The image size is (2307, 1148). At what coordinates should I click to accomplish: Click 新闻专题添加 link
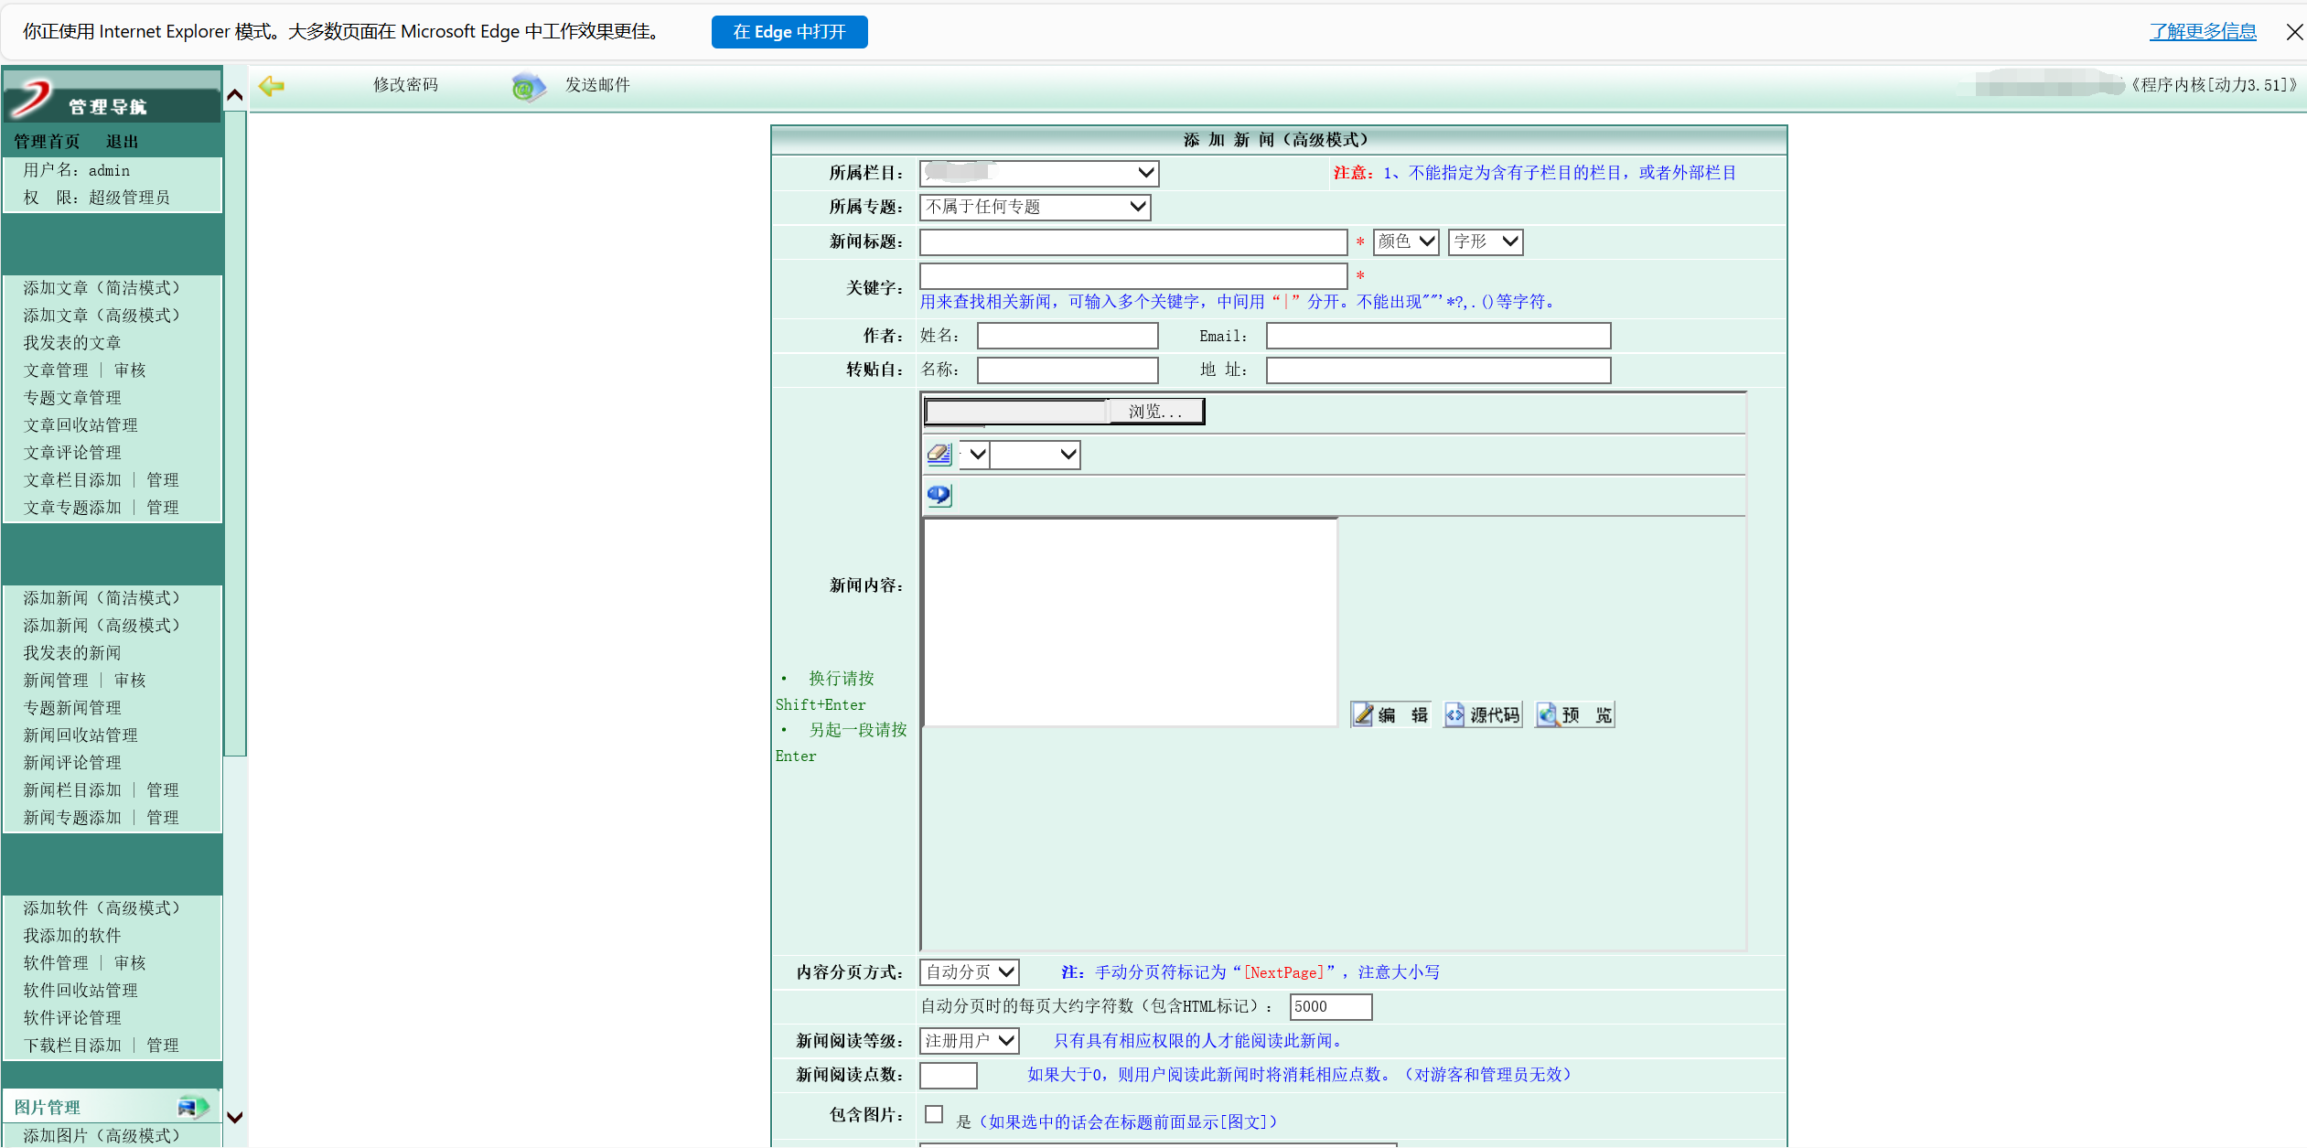[72, 818]
